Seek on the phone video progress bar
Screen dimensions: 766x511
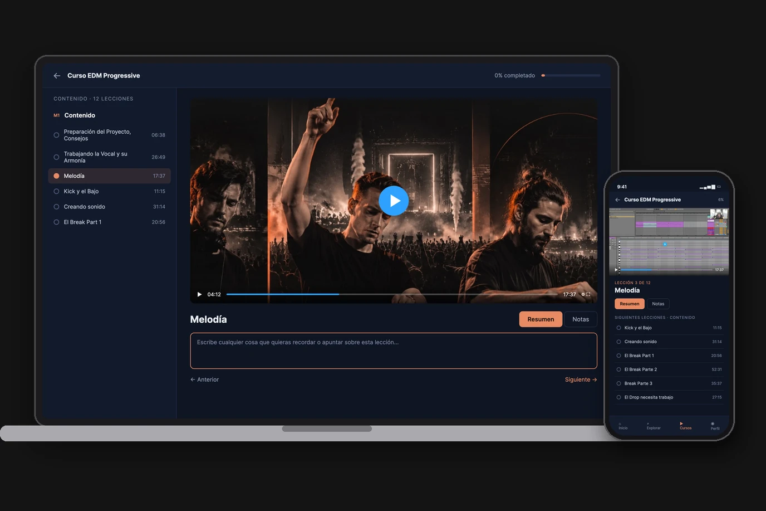(x=666, y=270)
